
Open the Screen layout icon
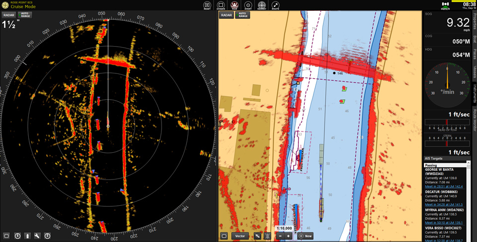221,5
